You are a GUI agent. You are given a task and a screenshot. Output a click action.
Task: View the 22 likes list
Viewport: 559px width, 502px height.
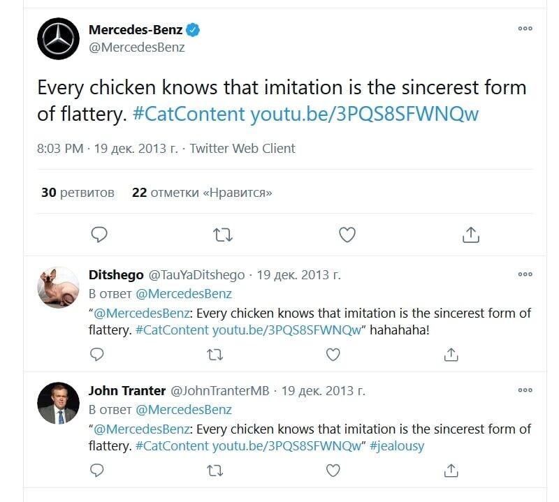point(202,192)
